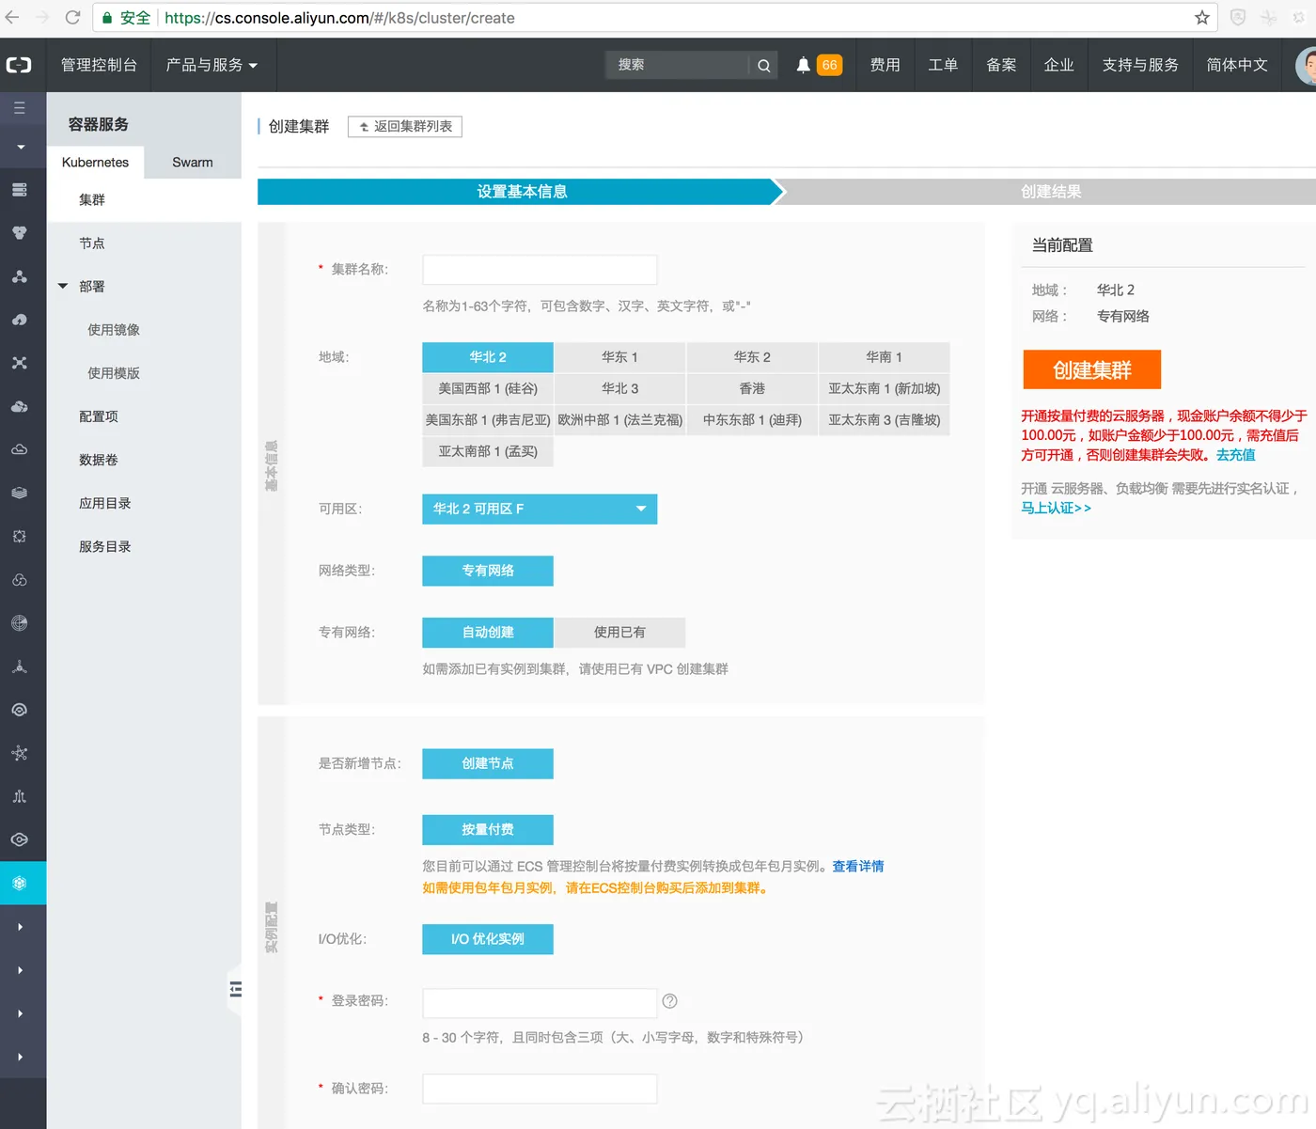Select the 华东 2 region
Viewport: 1316px width, 1129px height.
pyautogui.click(x=752, y=357)
